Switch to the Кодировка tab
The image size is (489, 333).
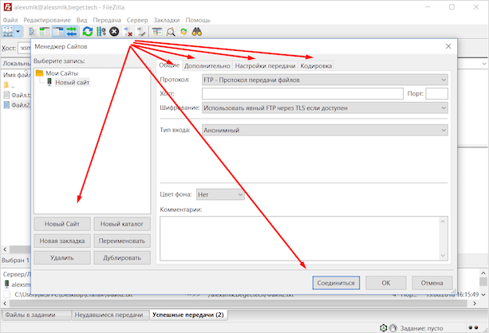316,66
